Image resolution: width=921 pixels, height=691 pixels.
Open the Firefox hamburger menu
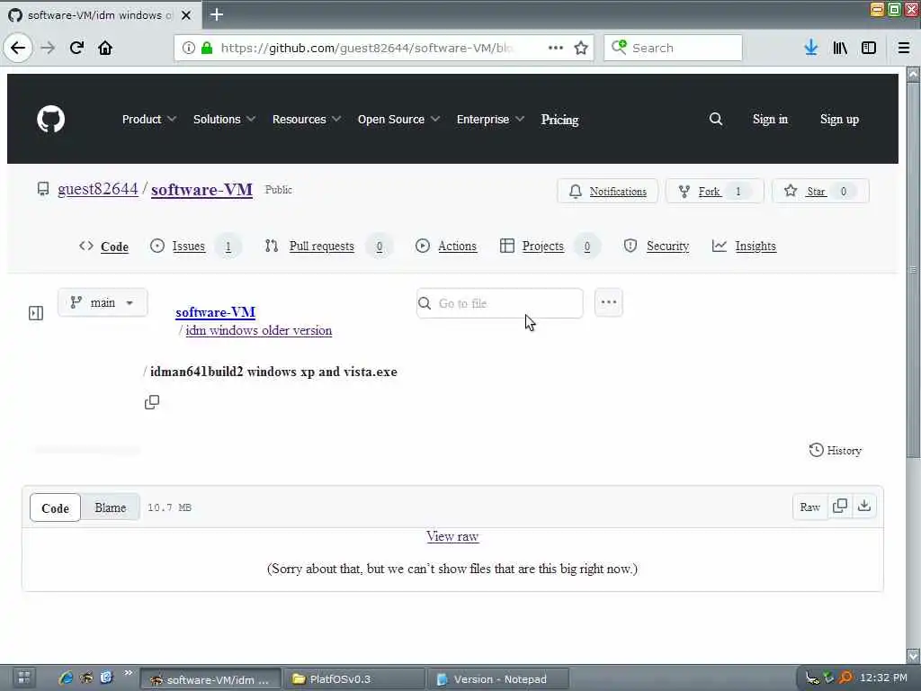904,48
